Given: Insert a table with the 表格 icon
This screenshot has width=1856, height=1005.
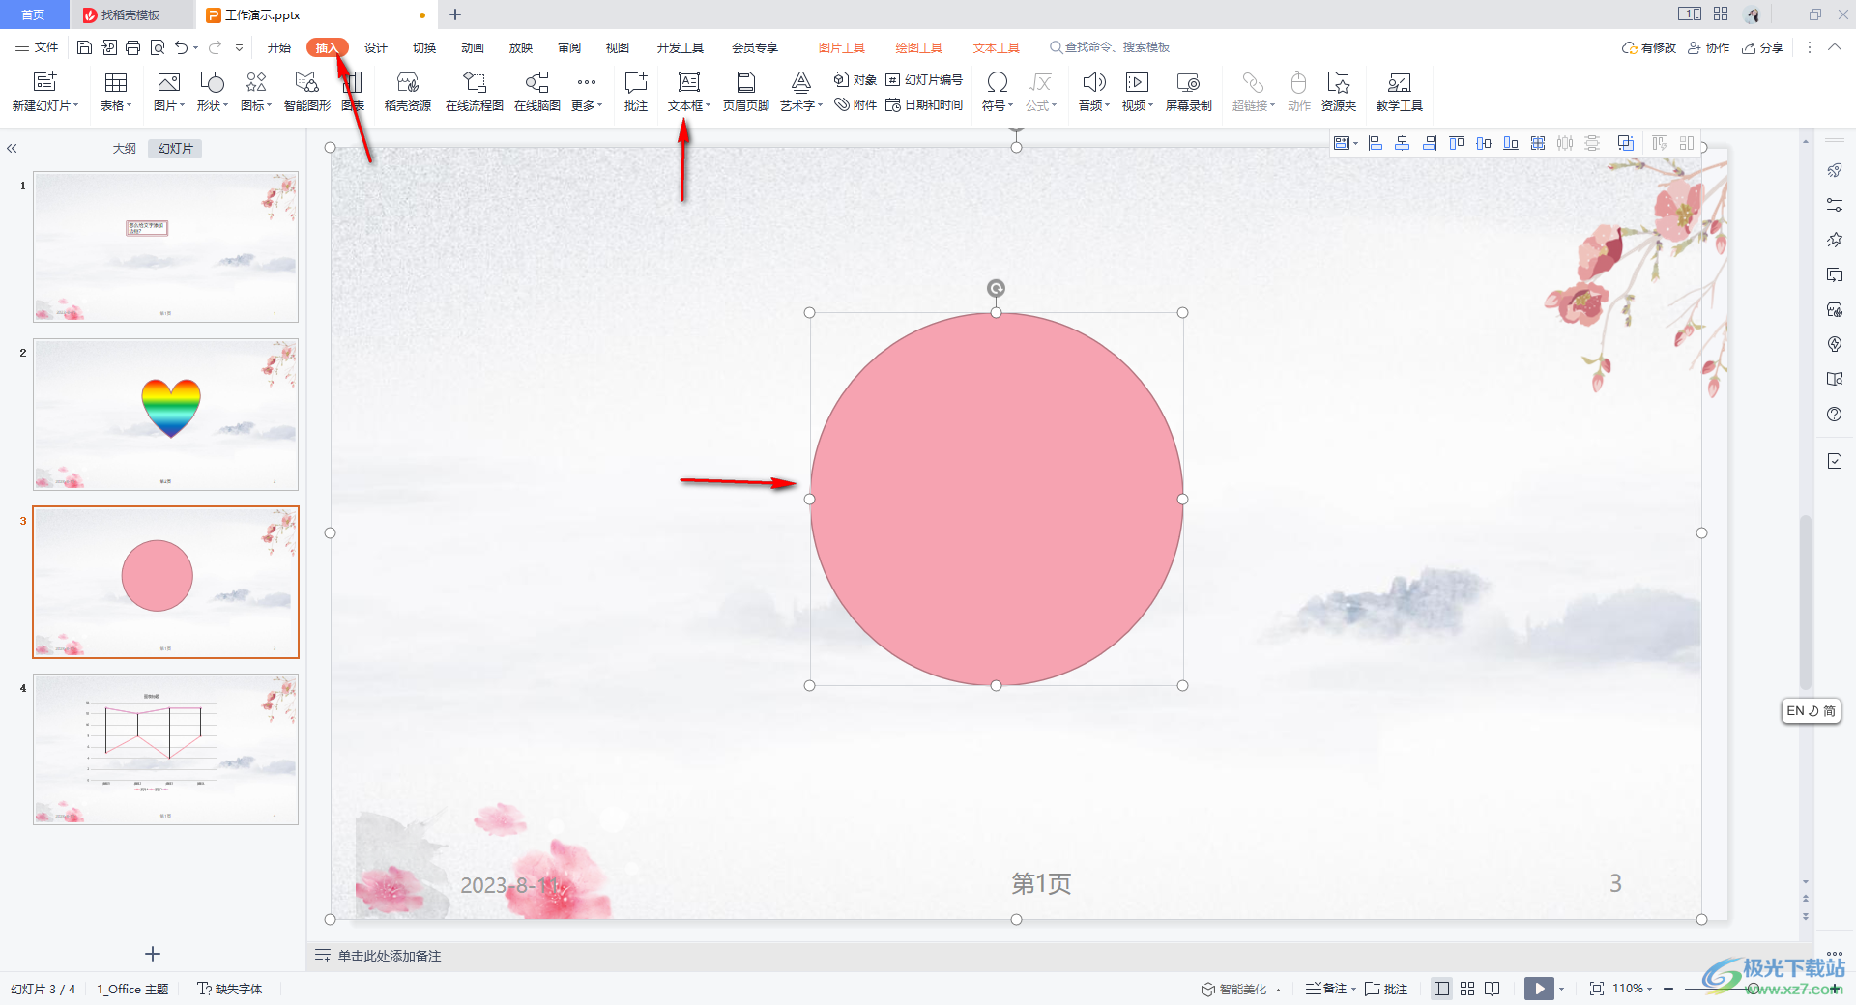Looking at the screenshot, I should coord(116,82).
